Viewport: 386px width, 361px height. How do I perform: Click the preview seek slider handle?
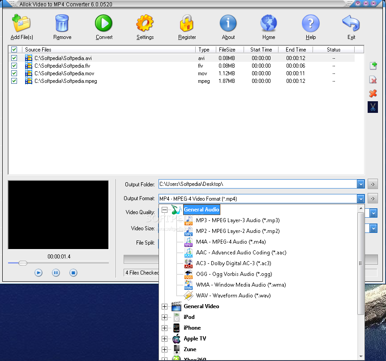coord(23,263)
